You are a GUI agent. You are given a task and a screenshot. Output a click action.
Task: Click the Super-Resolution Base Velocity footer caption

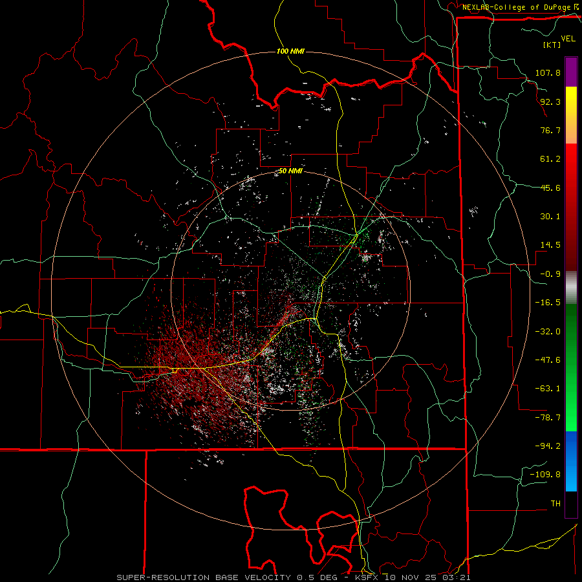click(x=294, y=577)
